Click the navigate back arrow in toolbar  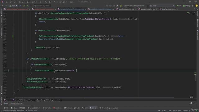click(x=2, y=6)
